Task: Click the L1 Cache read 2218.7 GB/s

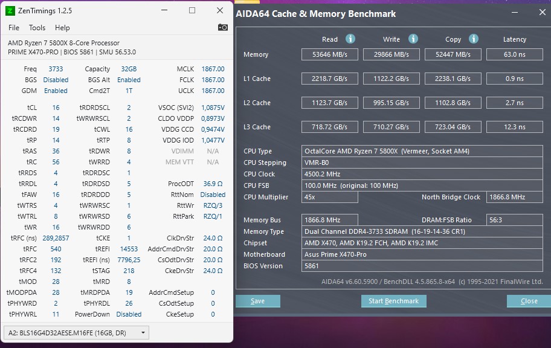Action: (330, 79)
